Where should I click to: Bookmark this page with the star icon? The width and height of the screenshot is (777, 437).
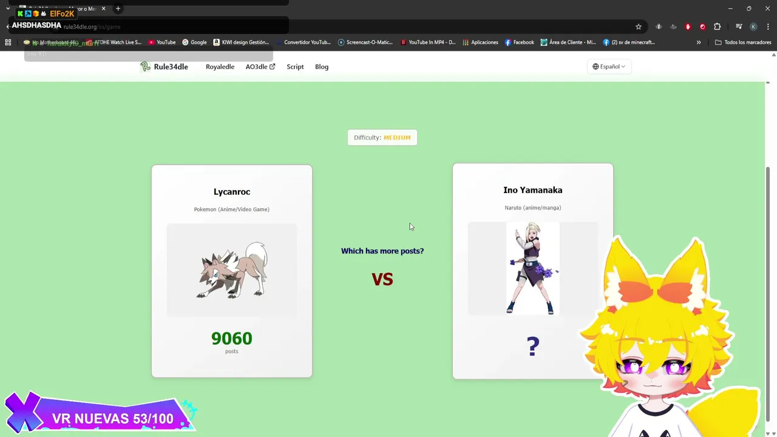tap(639, 27)
